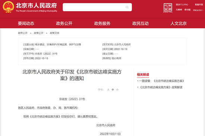Click the 主题分类 城乡建设 metadata line
Screen dimensions: 205x136
(52, 45)
